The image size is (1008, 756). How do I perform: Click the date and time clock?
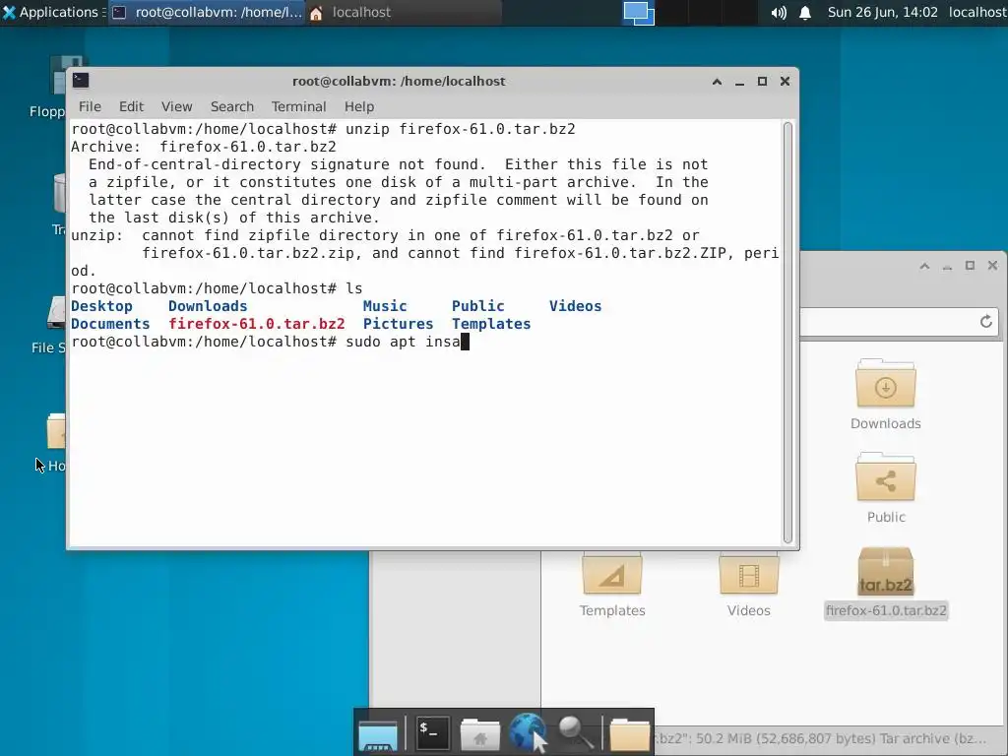pos(882,12)
